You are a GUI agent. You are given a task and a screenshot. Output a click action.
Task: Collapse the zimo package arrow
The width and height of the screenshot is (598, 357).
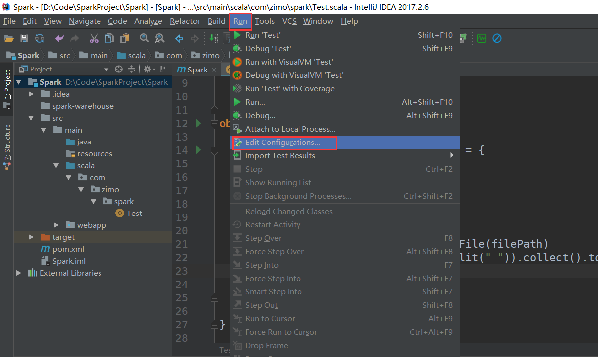(x=81, y=189)
